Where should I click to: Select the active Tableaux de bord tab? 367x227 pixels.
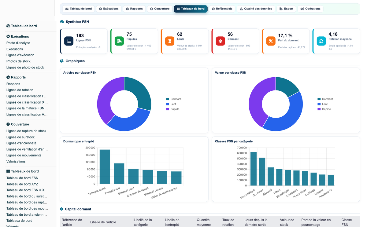click(191, 9)
